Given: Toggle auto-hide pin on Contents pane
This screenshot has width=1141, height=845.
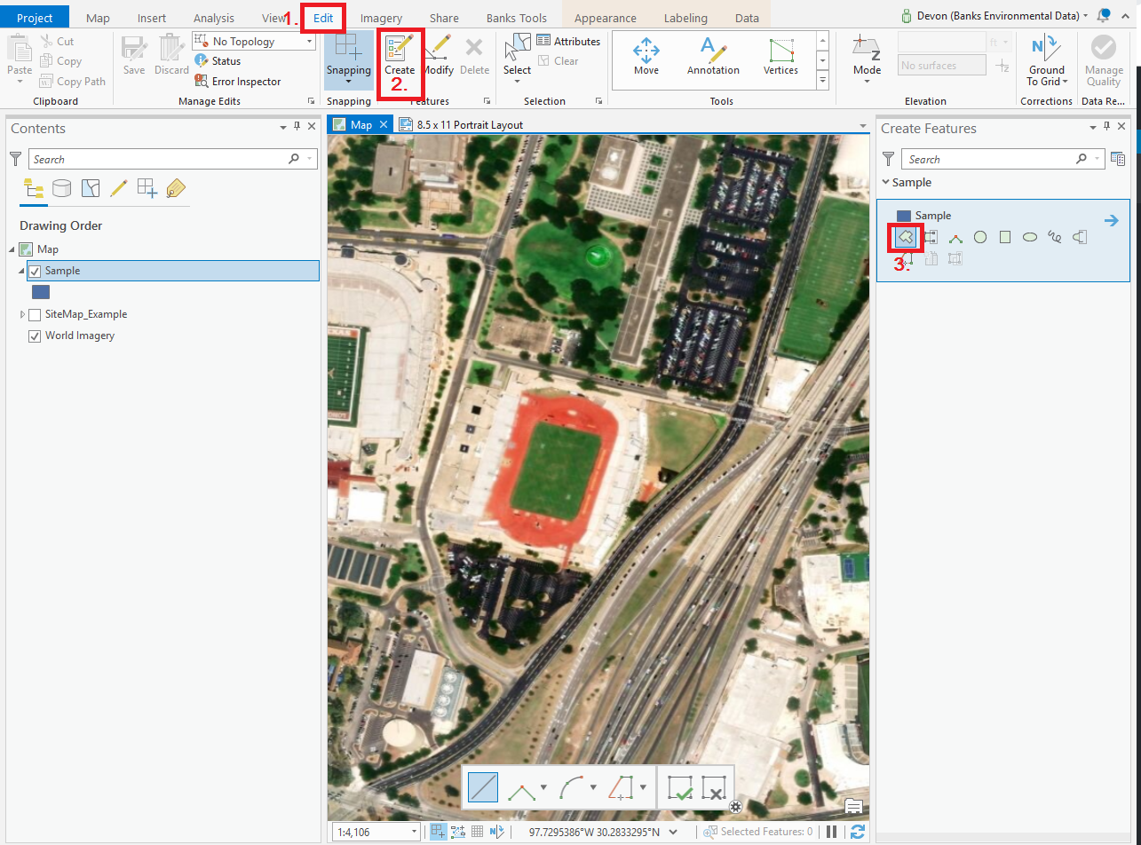Looking at the screenshot, I should [x=297, y=128].
